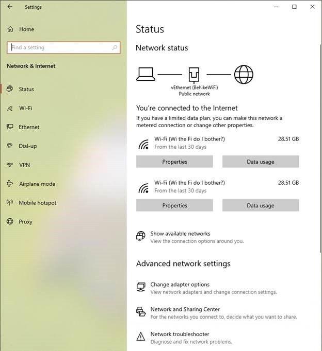The height and width of the screenshot is (351, 322).
Task: Focus the Find a setting search box
Action: click(59, 48)
